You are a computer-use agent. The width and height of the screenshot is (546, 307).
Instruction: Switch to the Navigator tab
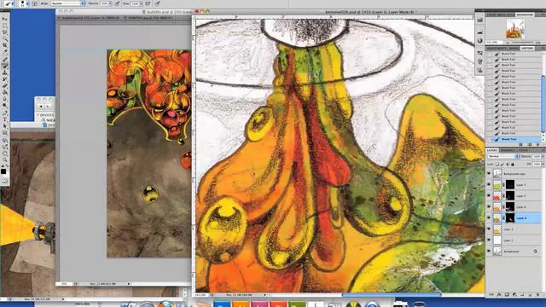point(525,14)
